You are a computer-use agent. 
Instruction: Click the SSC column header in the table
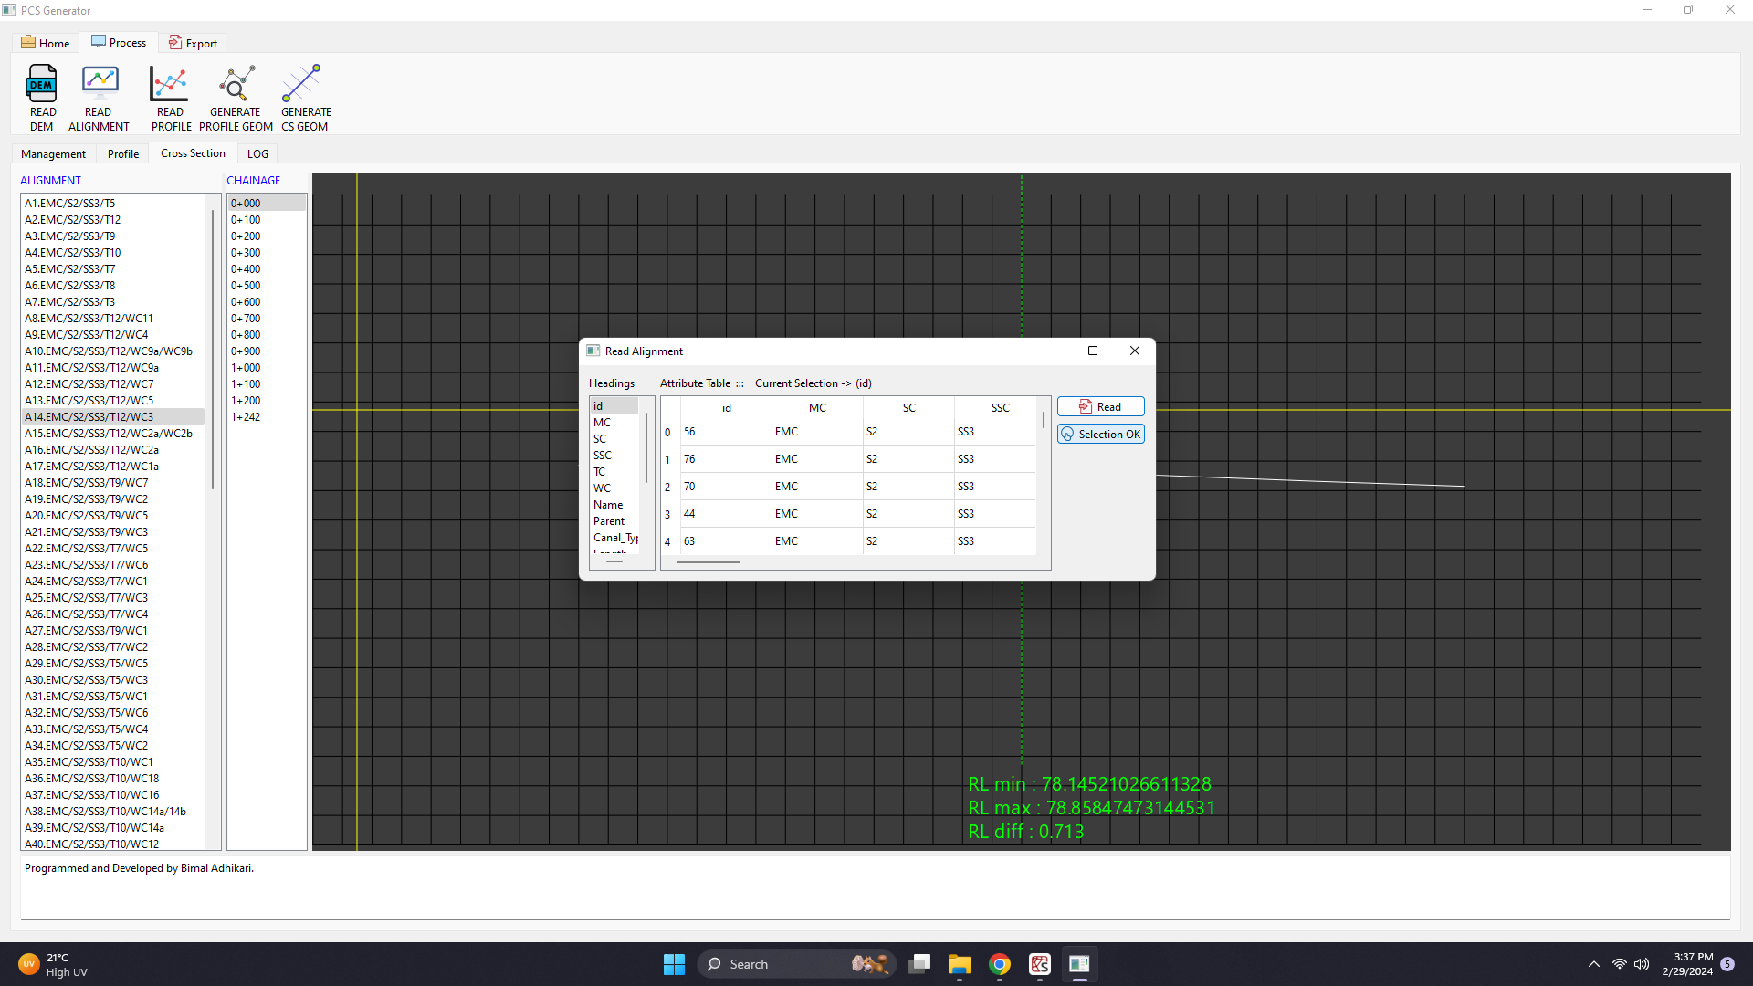coord(1000,408)
